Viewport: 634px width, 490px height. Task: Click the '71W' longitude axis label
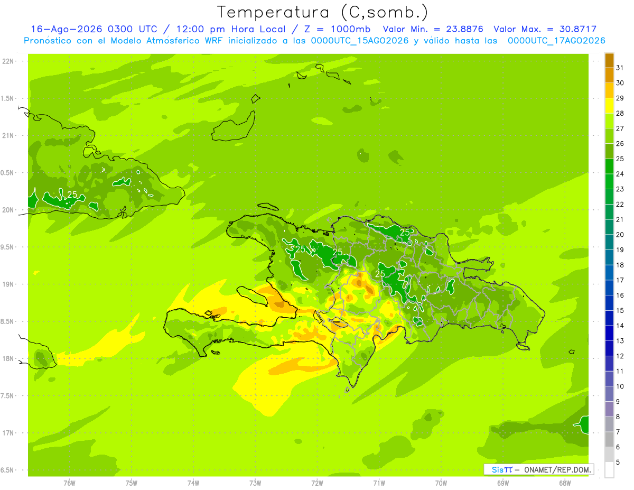pyautogui.click(x=379, y=483)
